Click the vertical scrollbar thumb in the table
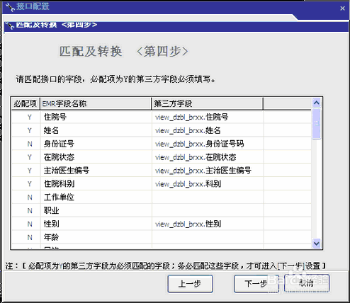This screenshot has height=303, width=350. 316,124
